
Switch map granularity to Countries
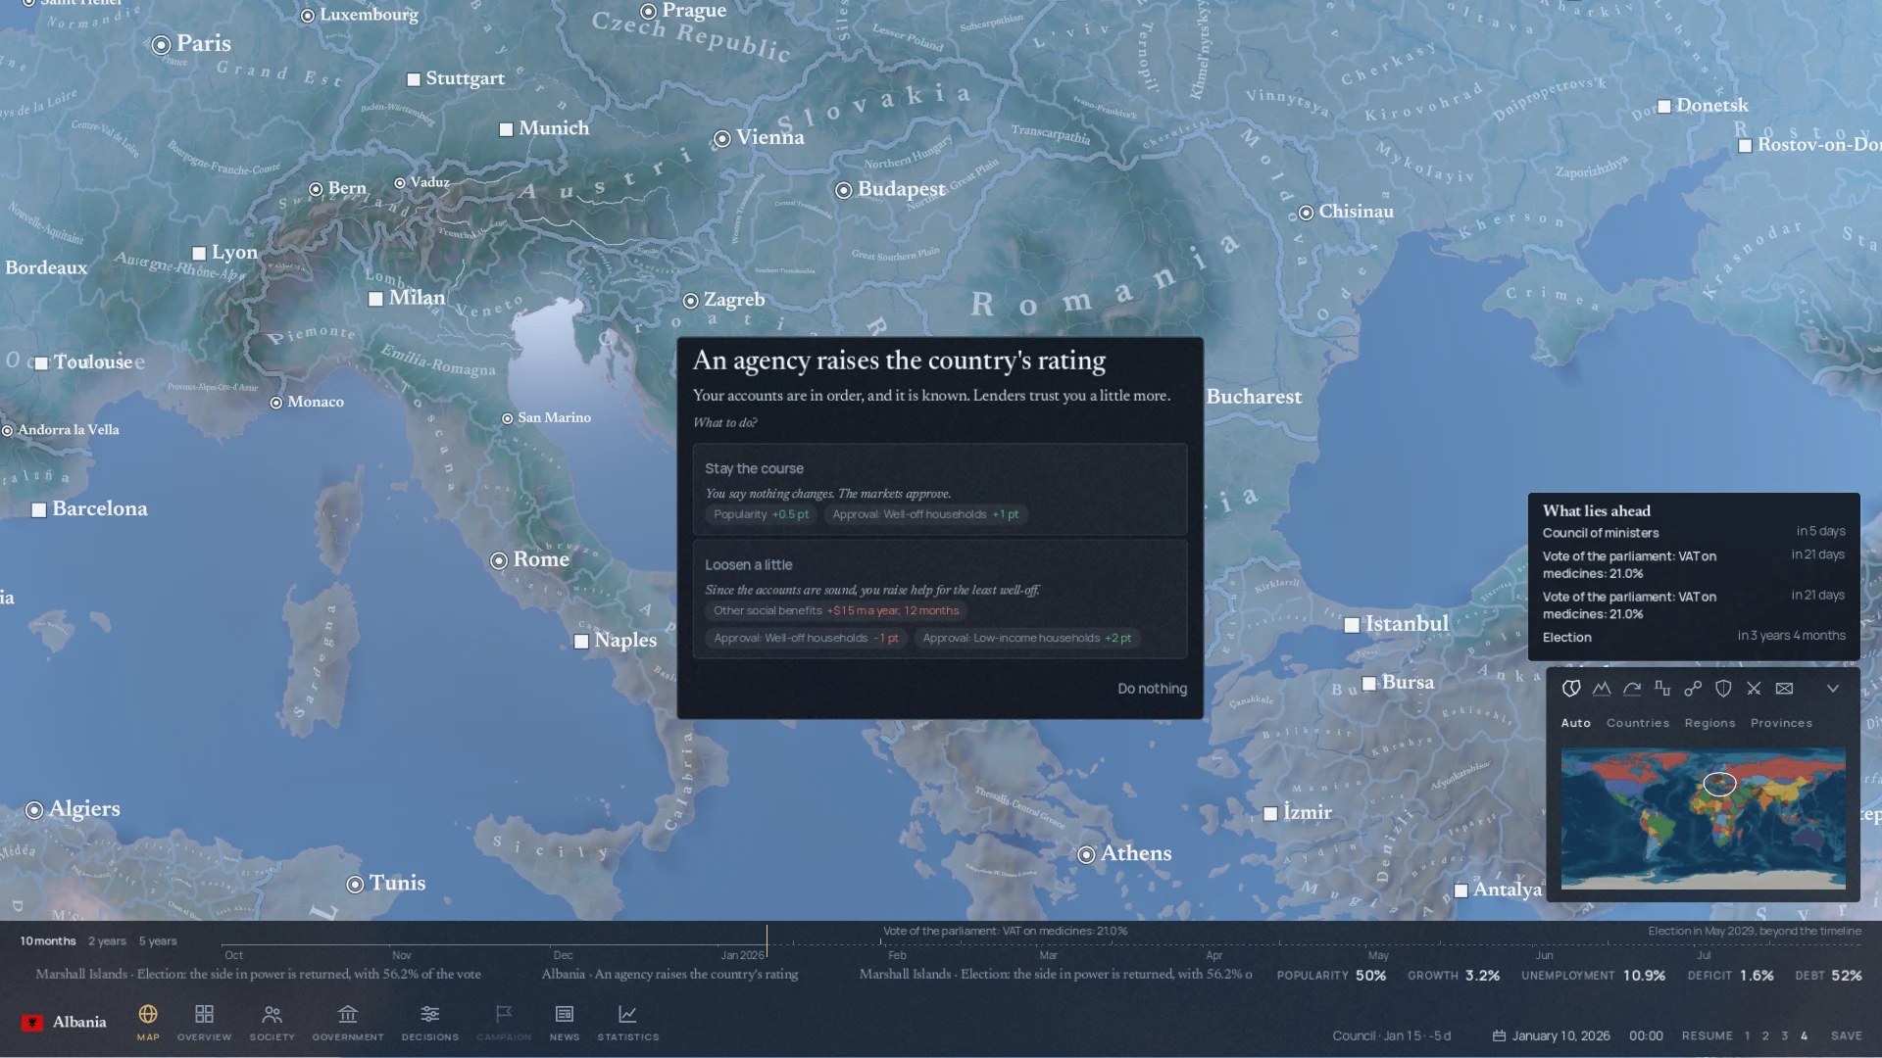(1638, 723)
